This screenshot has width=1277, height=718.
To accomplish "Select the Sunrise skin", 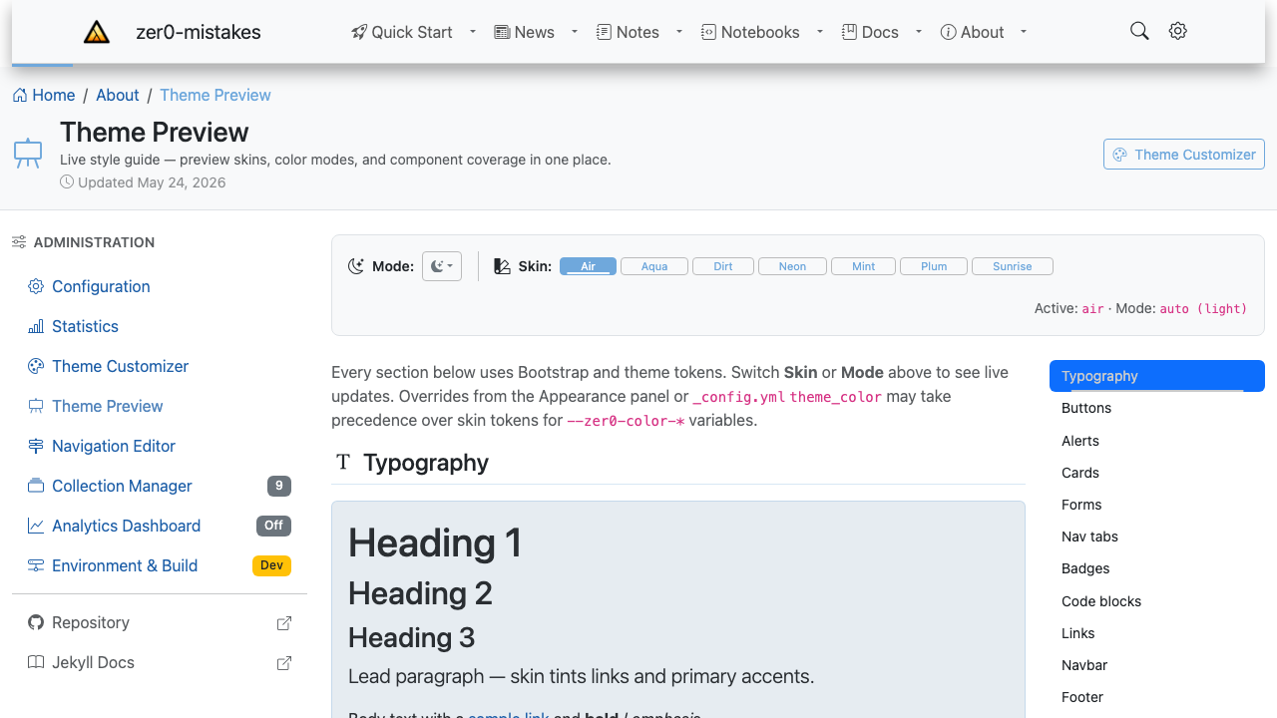I will coord(1013,266).
